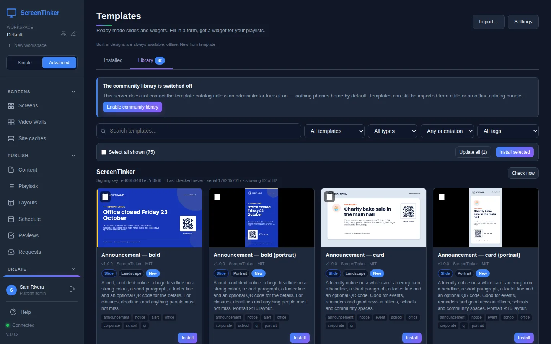Click the event tag on Announcement — card
This screenshot has height=344, width=551.
tap(380, 318)
